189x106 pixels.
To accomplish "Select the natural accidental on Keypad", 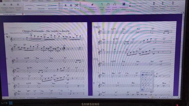I will [143, 80].
